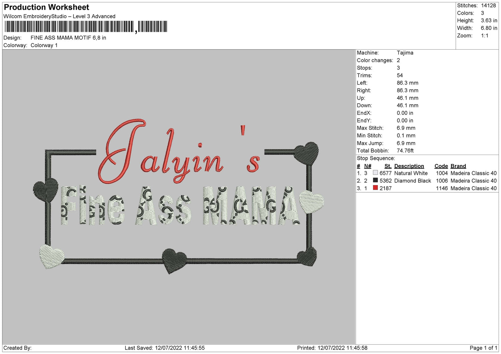Viewport: 501px width, 354px height.
Task: Click thread code 1004
Action: pos(442,173)
